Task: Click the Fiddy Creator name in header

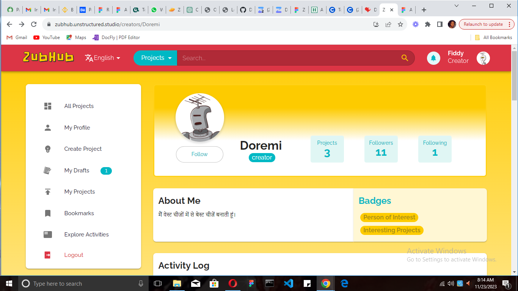Action: 458,57
